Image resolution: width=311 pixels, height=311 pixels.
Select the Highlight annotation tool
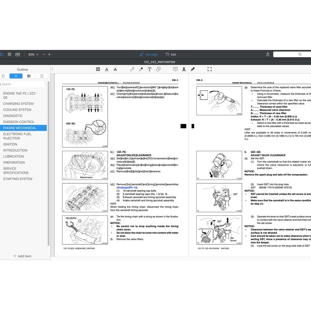pyautogui.click(x=98, y=69)
